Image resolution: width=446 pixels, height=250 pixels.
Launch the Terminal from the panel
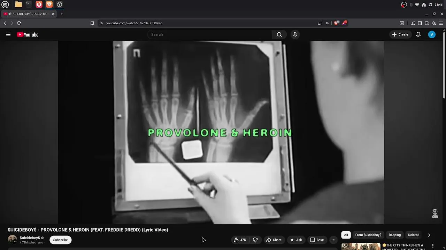[29, 5]
